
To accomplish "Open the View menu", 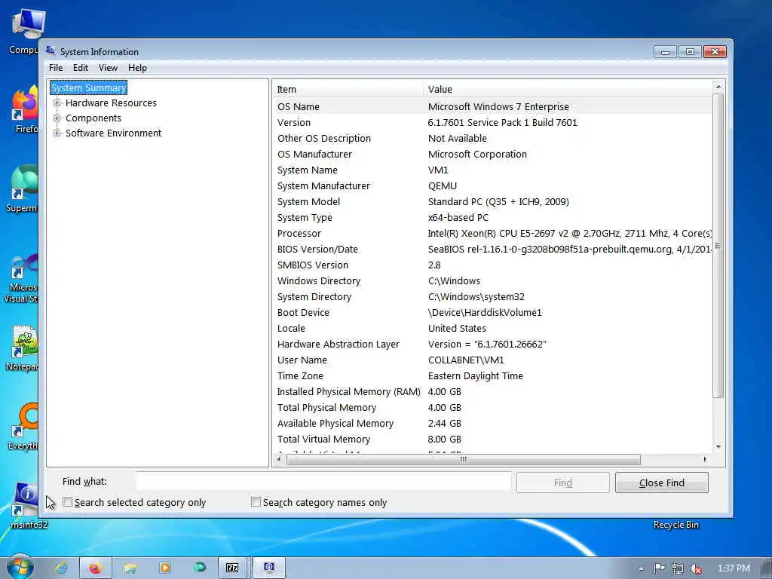I will coord(108,67).
